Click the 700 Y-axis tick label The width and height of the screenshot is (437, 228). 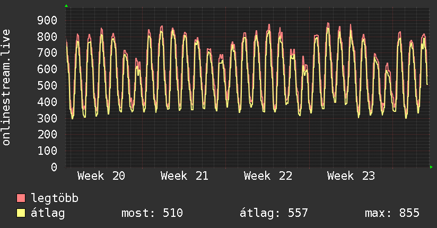click(47, 53)
